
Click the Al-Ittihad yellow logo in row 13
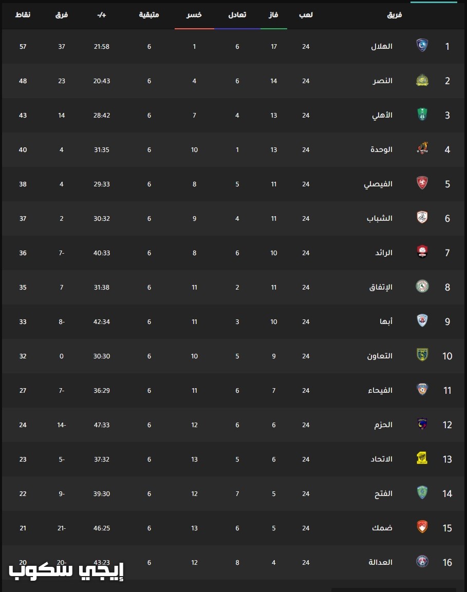coord(422,459)
